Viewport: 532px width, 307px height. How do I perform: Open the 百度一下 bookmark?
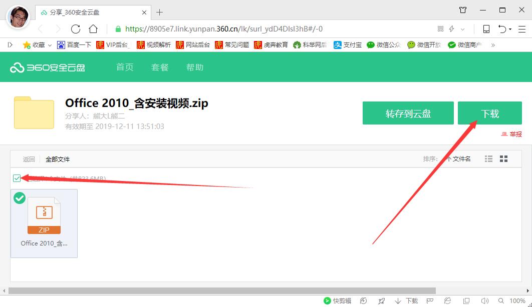click(74, 44)
